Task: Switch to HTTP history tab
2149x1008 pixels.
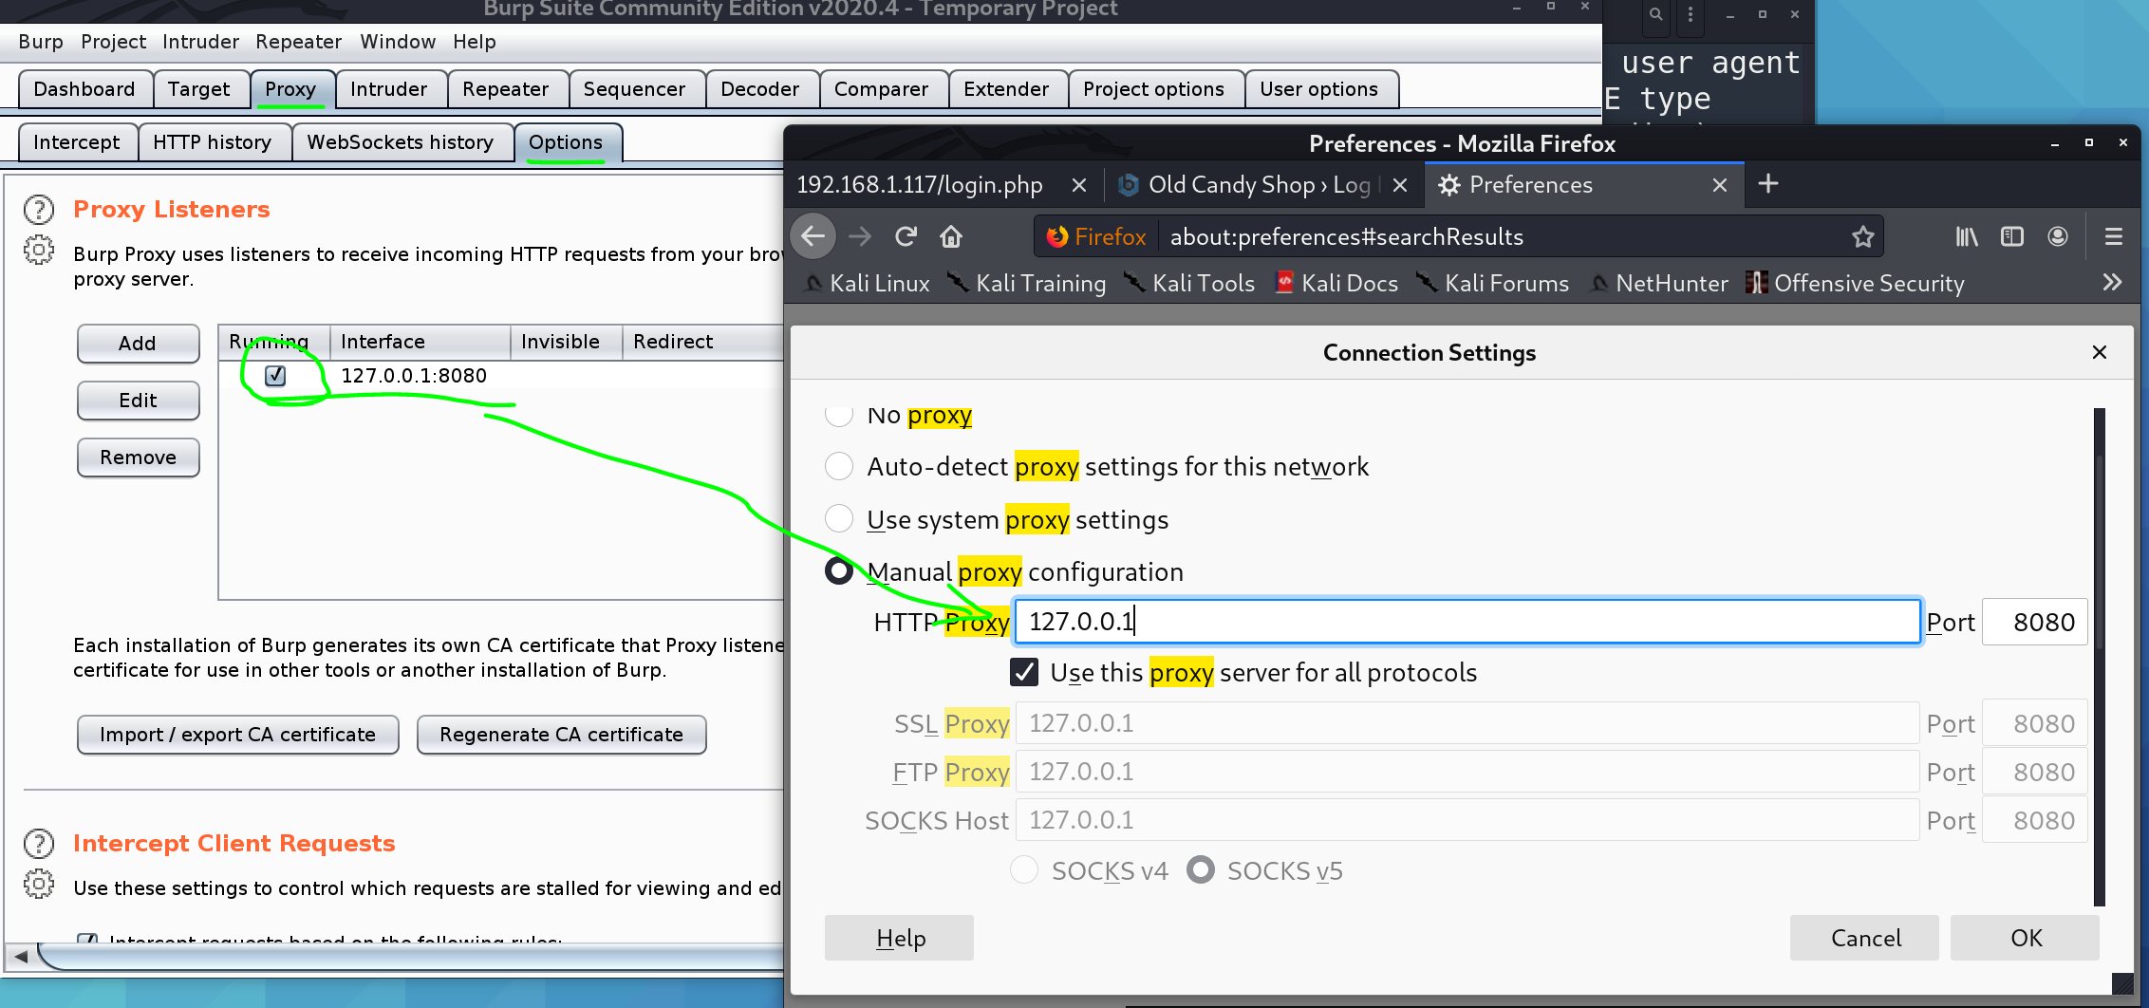Action: tap(212, 142)
